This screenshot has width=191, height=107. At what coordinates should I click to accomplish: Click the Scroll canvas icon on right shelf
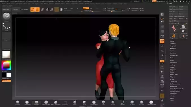coord(162,22)
